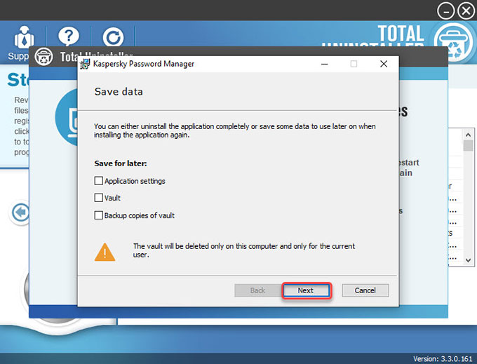The width and height of the screenshot is (477, 364).
Task: Open the Help question mark icon
Action: click(69, 36)
